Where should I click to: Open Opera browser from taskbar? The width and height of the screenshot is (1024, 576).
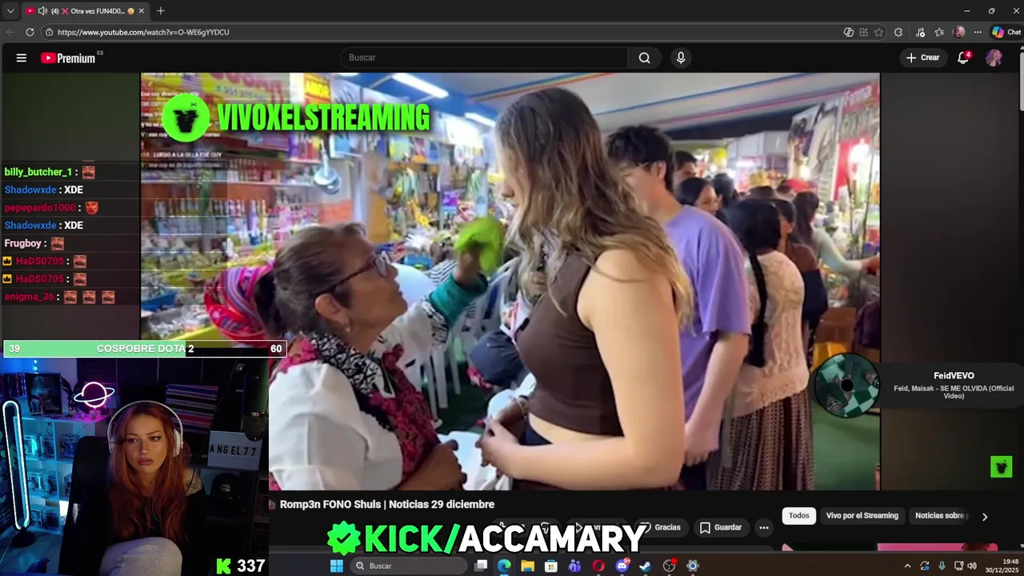pos(598,566)
